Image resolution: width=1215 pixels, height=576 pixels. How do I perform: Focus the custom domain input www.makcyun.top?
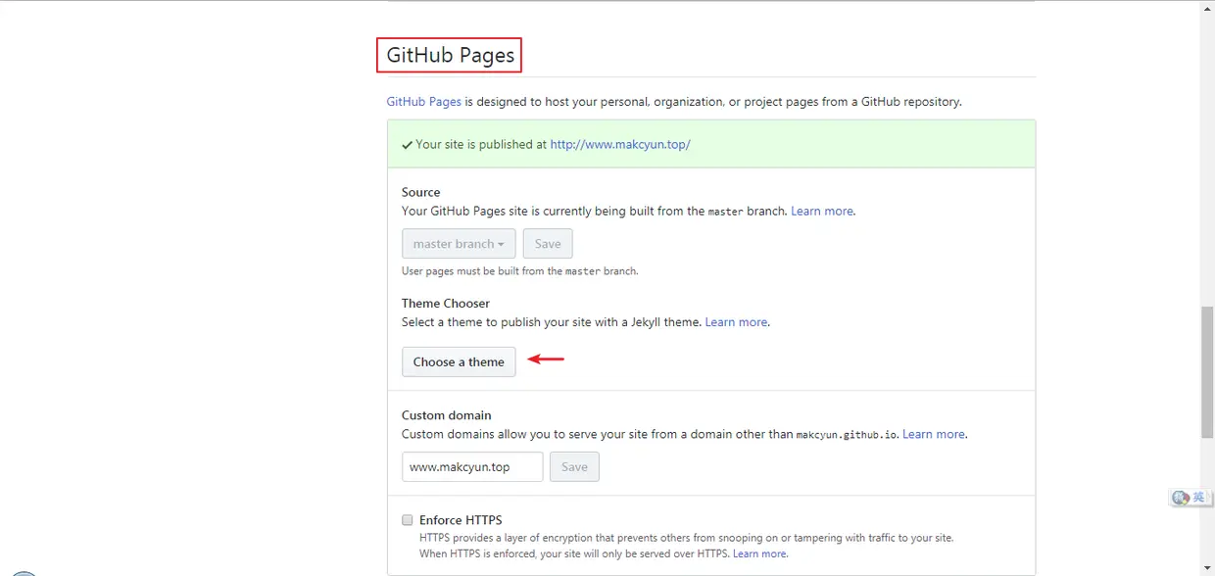472,466
